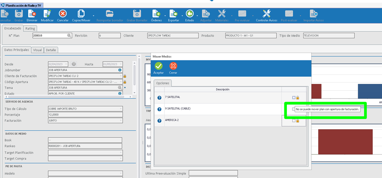Screen dimensions: 382x178
Task: Click the Cancelar toolbar icon
Action: click(x=63, y=14)
